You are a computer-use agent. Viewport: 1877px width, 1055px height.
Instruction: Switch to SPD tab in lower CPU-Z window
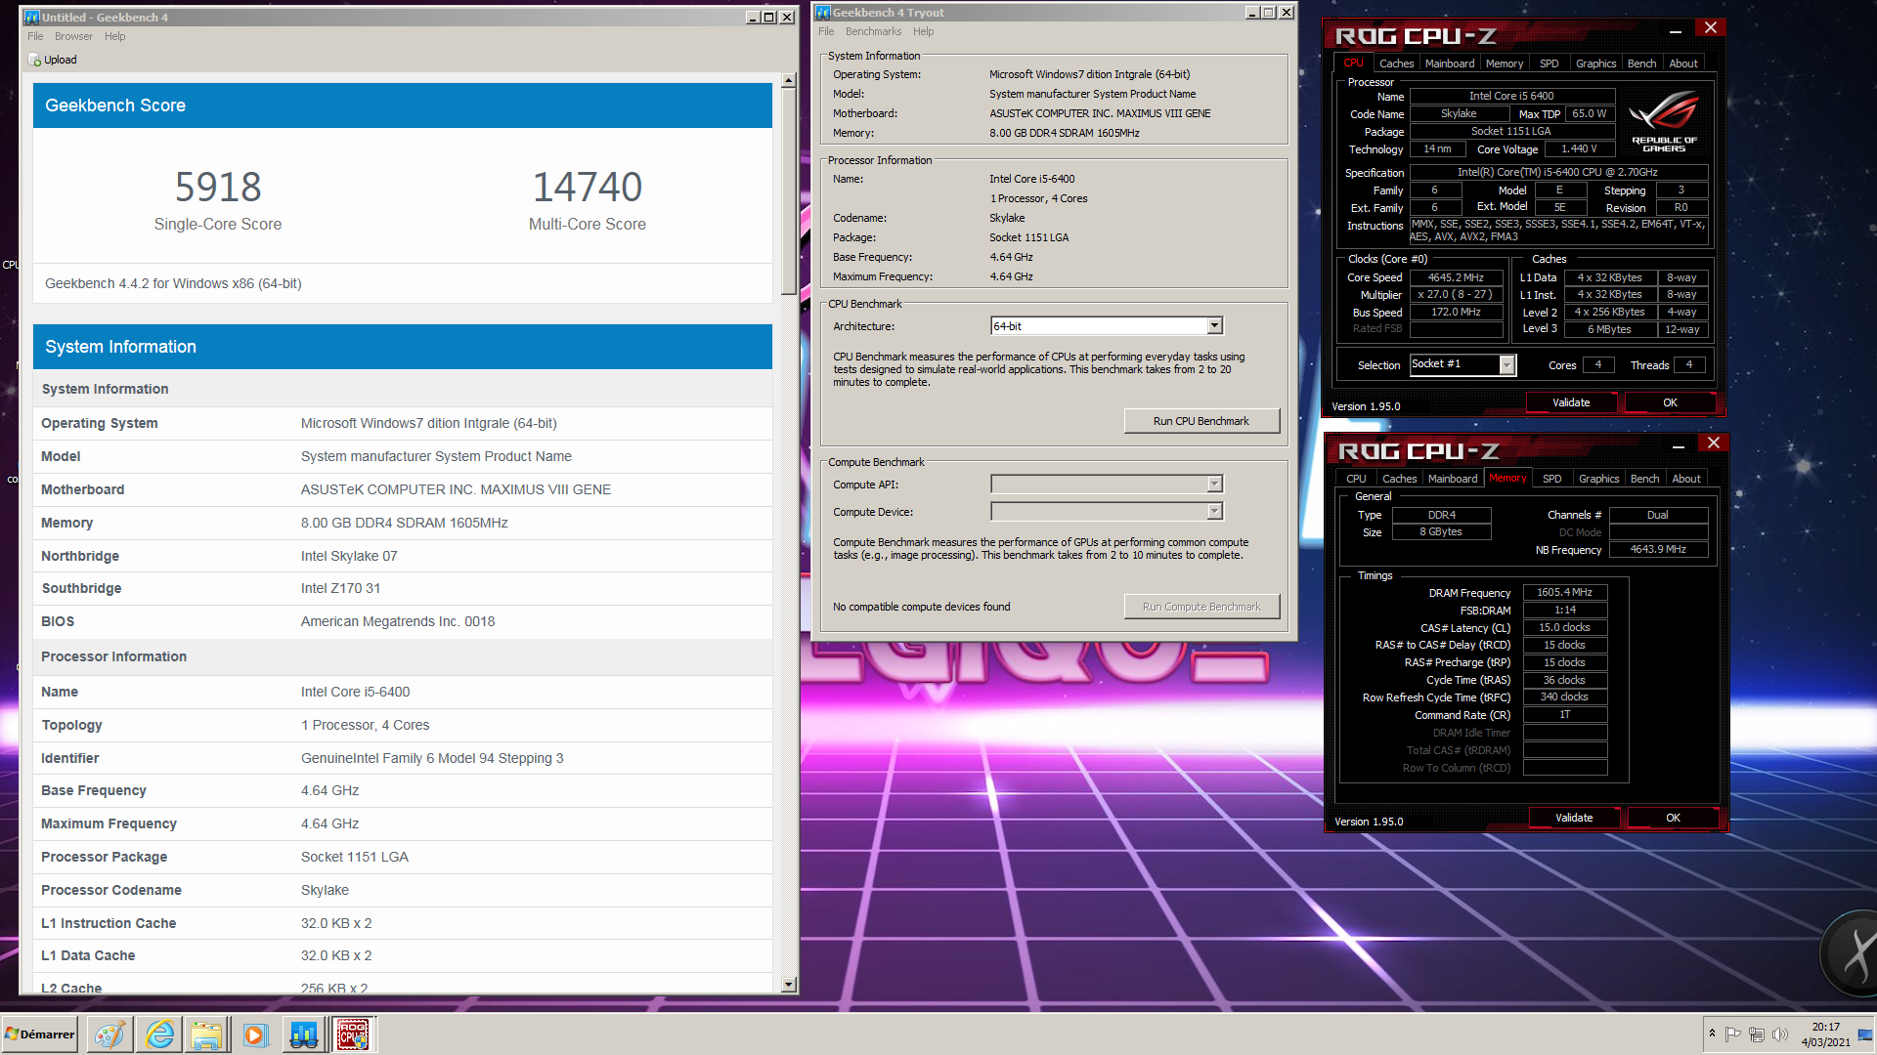coord(1552,479)
